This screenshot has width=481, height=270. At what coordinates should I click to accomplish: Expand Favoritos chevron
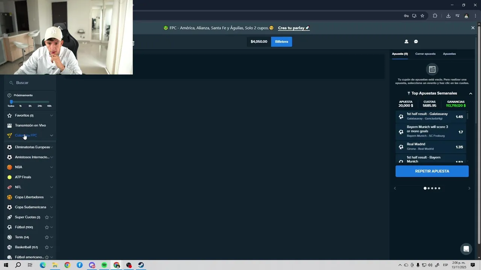[x=51, y=115]
